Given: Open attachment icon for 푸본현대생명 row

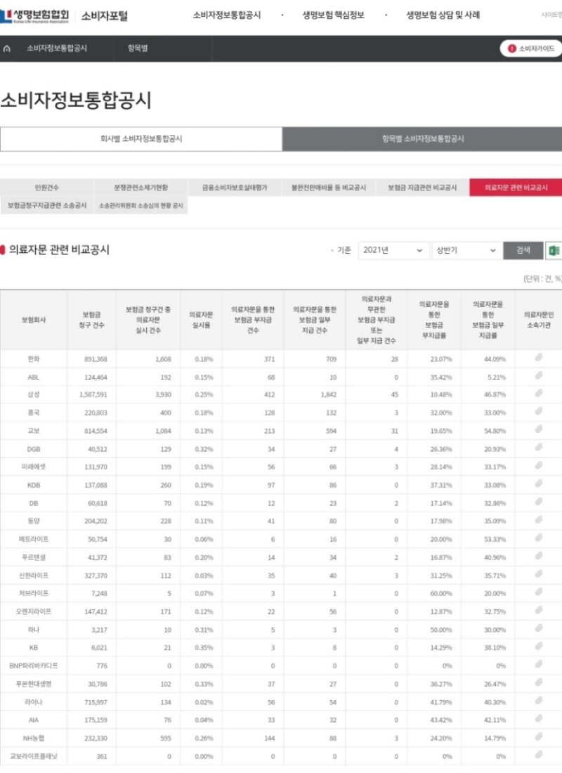Looking at the screenshot, I should (x=539, y=683).
